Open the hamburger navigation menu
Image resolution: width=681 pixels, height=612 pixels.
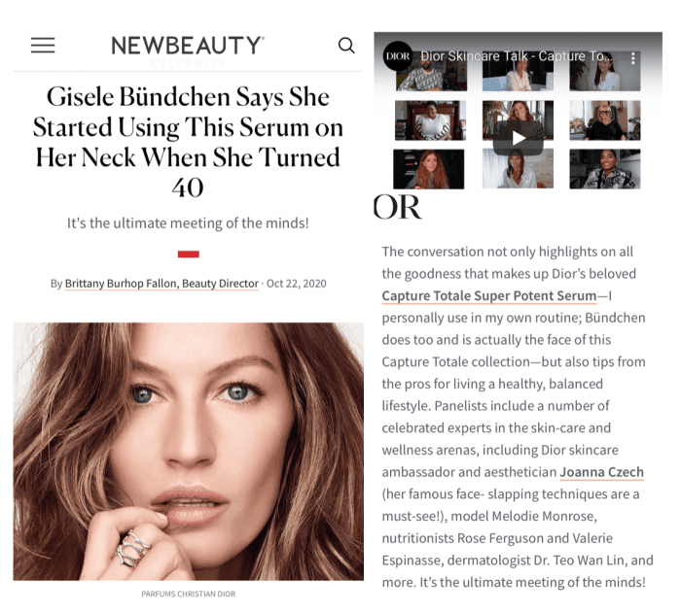(x=43, y=45)
